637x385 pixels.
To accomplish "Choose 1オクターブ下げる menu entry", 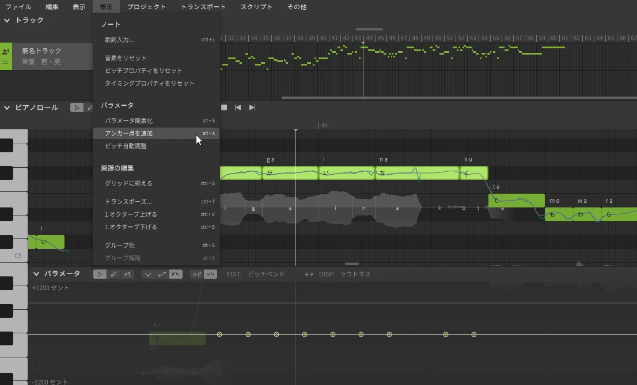I will 157,227.
